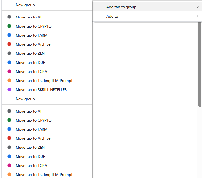The width and height of the screenshot is (202, 178).
Task: Choose New group below SKRILL NETELLER
Action: 25,99
